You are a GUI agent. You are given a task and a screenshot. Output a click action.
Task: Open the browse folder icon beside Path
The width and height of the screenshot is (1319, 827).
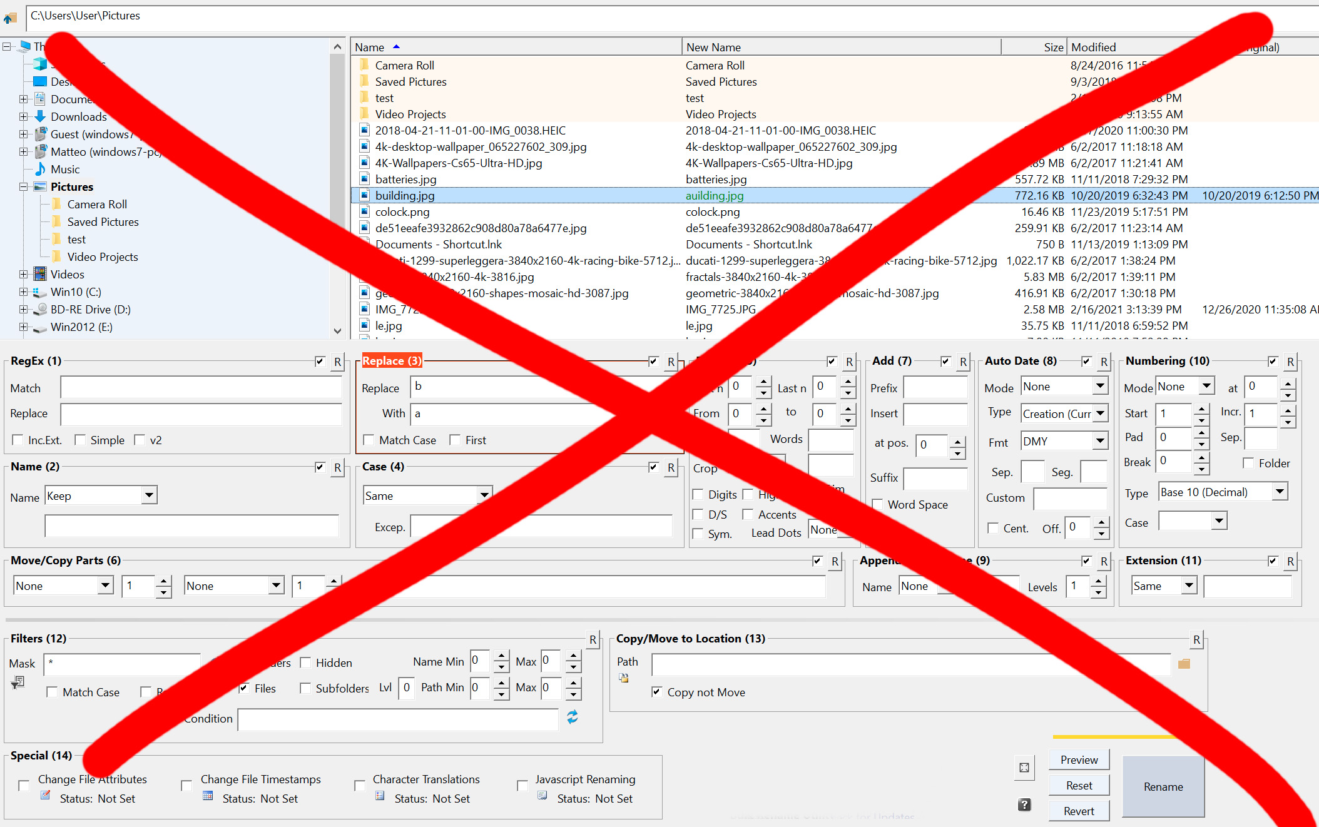click(1184, 664)
